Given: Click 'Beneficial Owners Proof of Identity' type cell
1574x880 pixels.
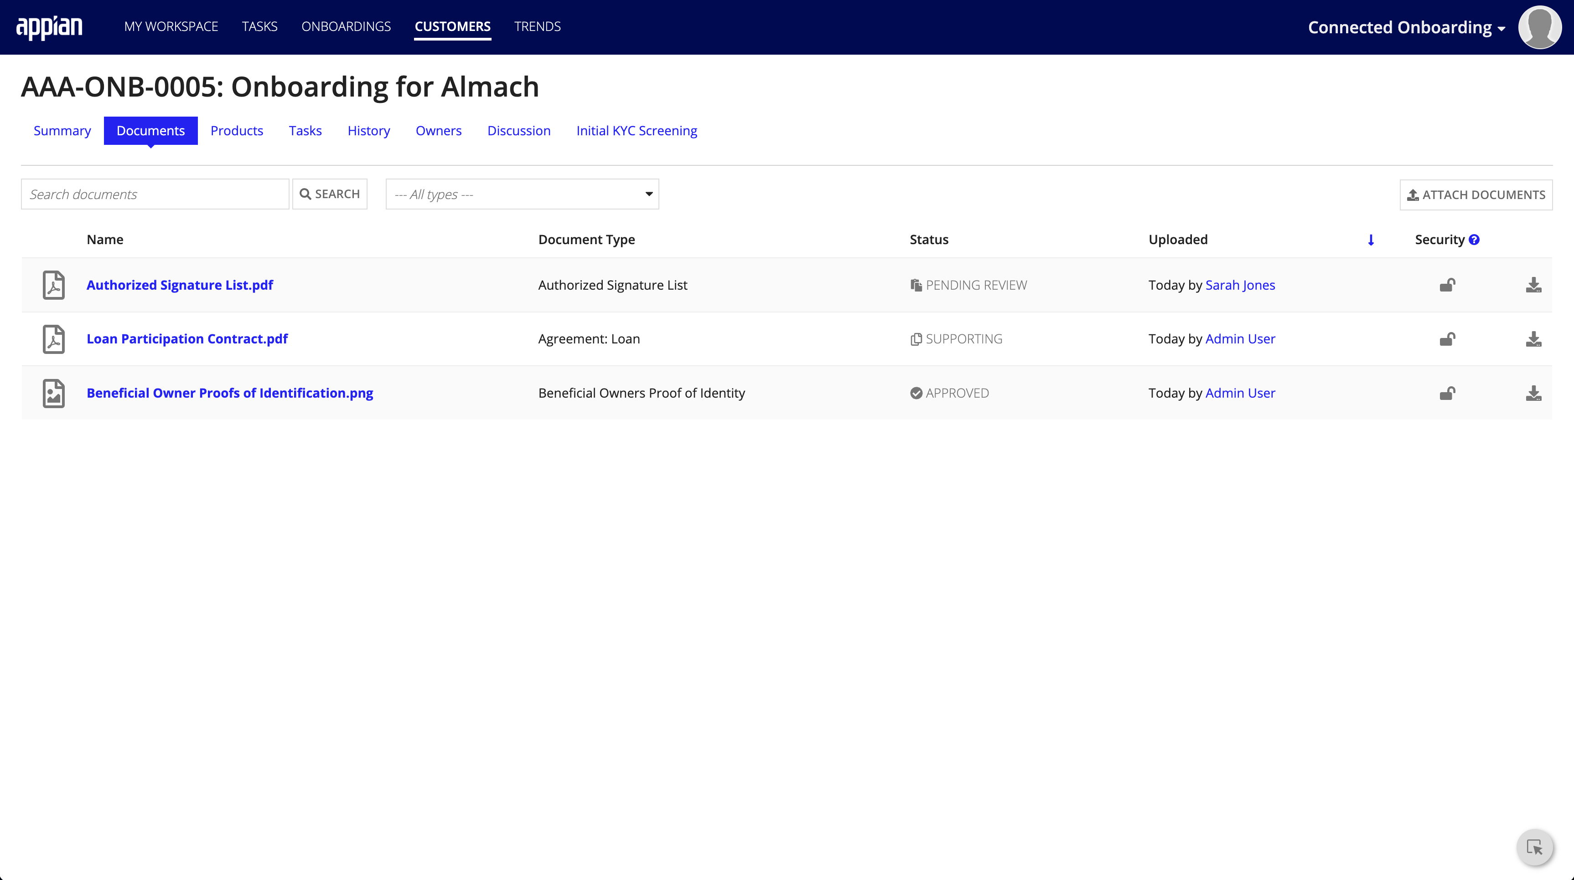Looking at the screenshot, I should click(x=642, y=393).
